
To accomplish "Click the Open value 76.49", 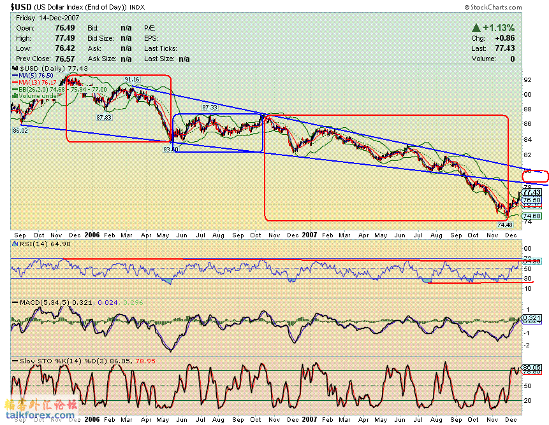I will 65,28.
